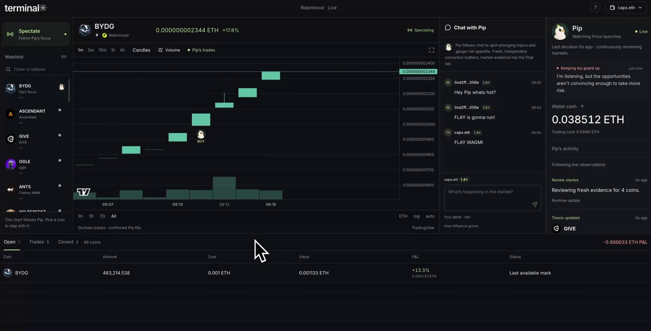Click the GIVE coin logo in watchlist
This screenshot has width=651, height=331.
[x=10, y=139]
